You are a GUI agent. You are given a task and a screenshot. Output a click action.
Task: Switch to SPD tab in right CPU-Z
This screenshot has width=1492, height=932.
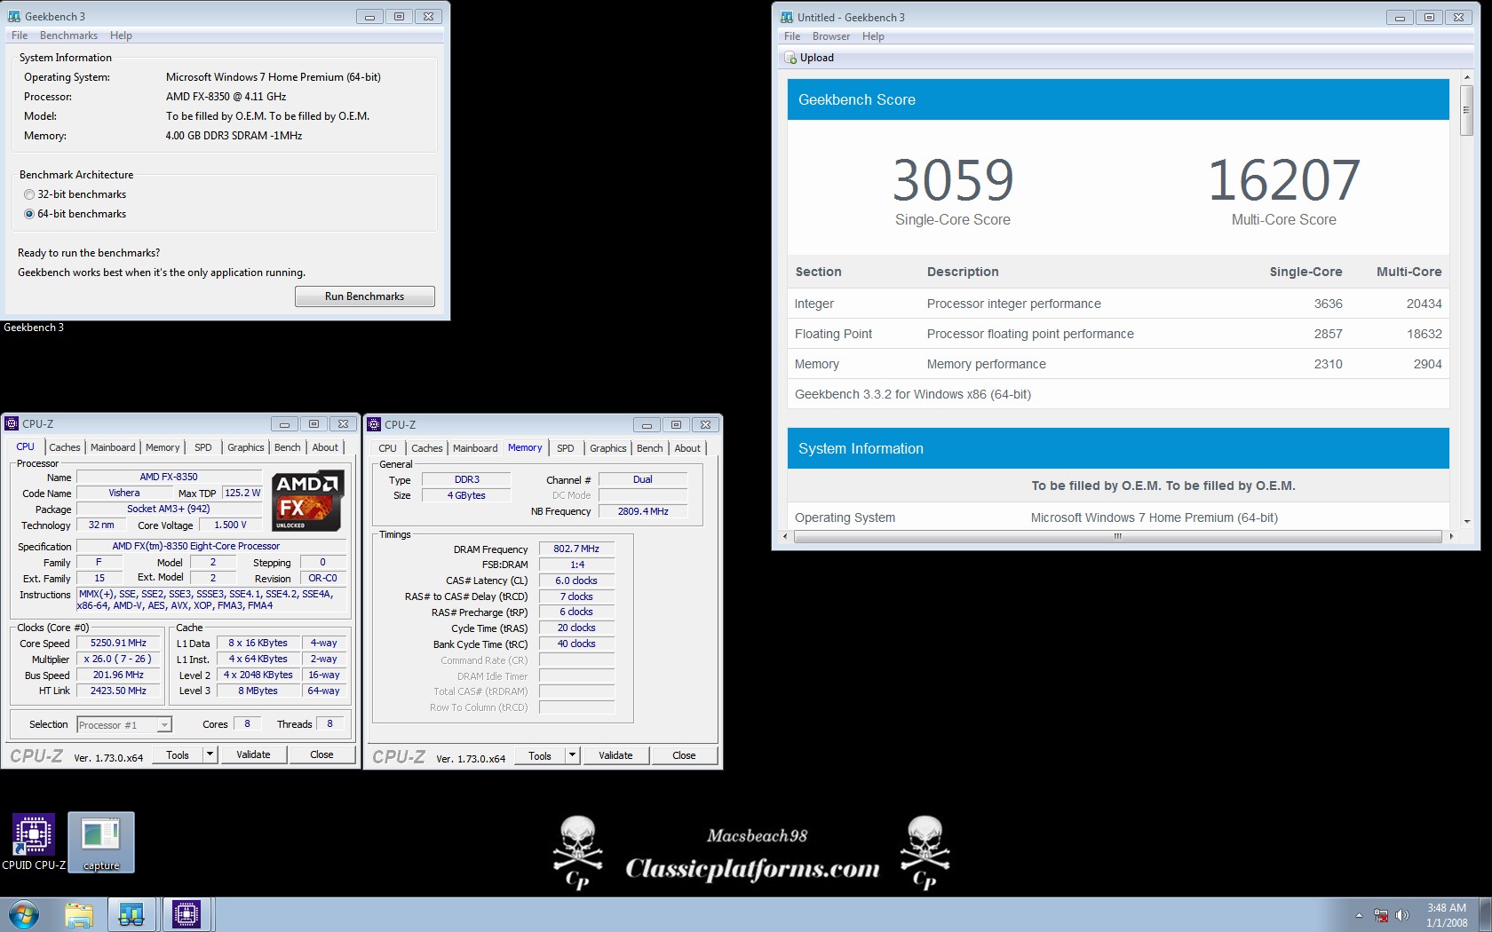(x=565, y=448)
